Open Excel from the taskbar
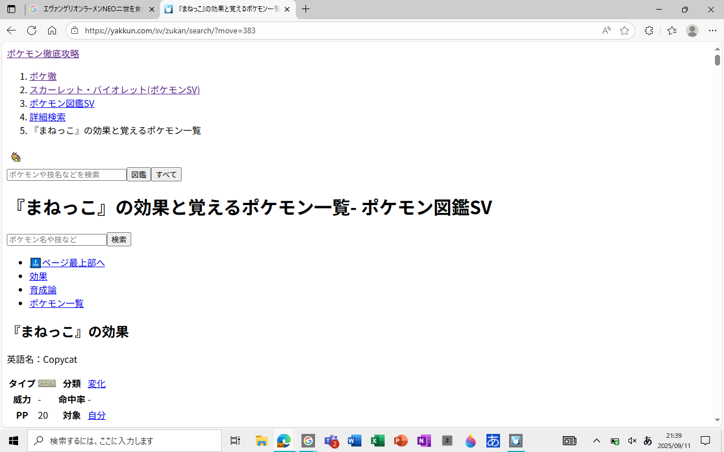Image resolution: width=724 pixels, height=452 pixels. 378,441
